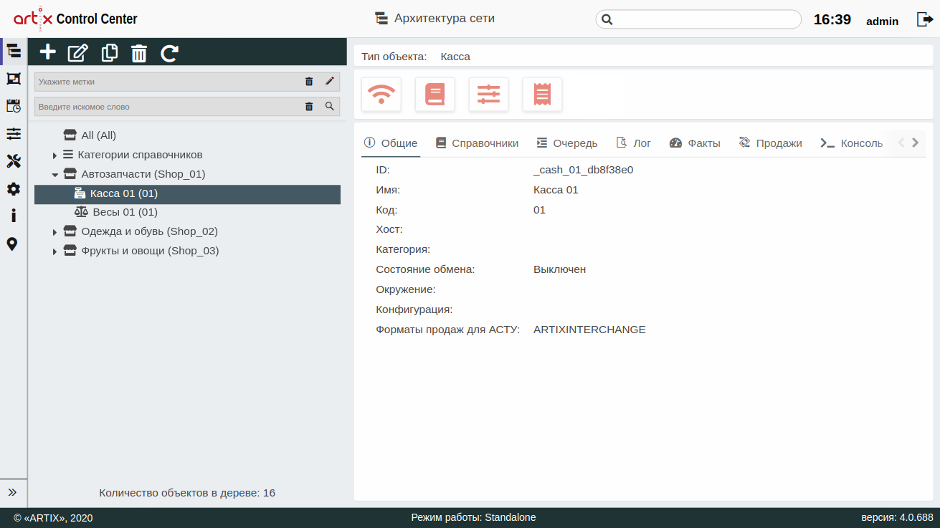Clear the search word field
Viewport: 940px width, 528px height.
click(x=309, y=107)
